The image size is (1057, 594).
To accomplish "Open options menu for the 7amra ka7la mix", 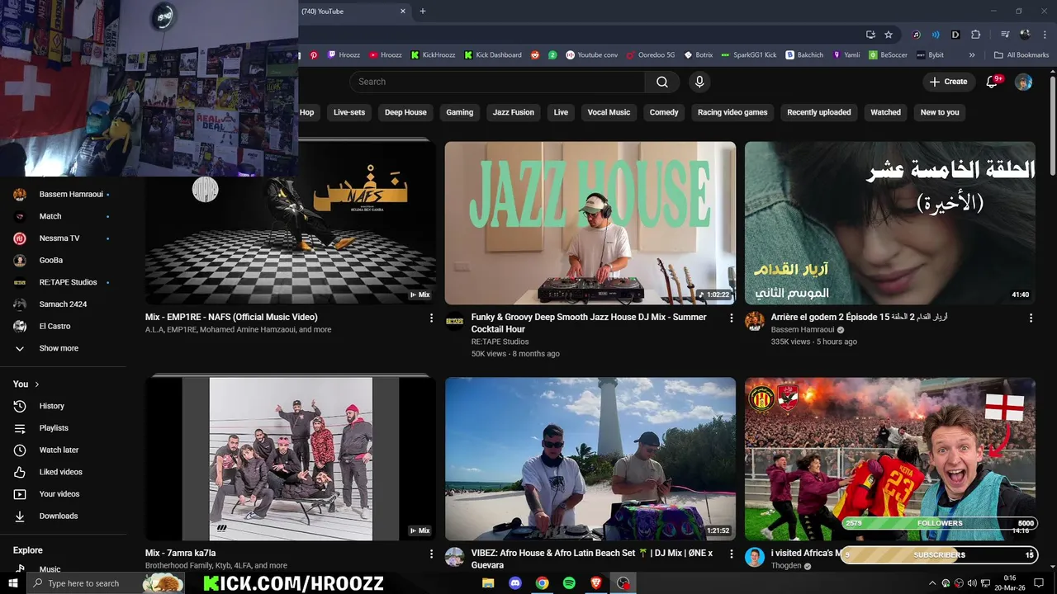I will tap(431, 554).
